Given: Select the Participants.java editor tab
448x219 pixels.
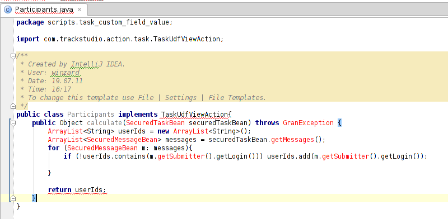Looking at the screenshot, I should point(44,9).
